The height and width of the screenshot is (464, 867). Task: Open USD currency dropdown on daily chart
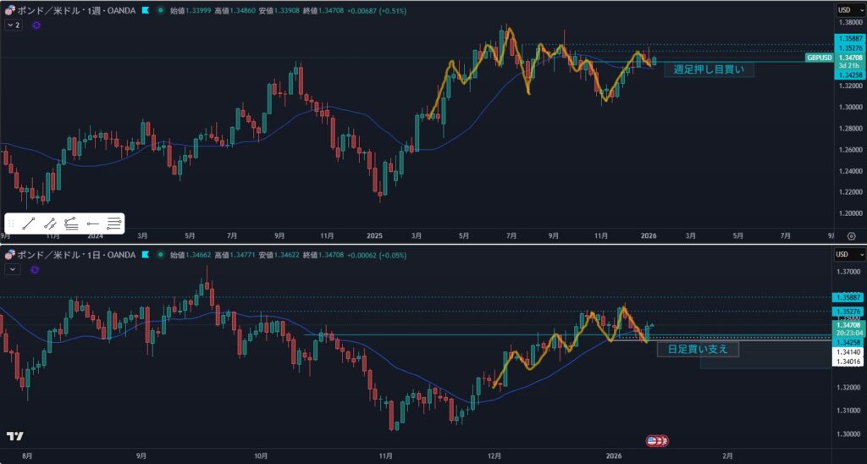(847, 254)
